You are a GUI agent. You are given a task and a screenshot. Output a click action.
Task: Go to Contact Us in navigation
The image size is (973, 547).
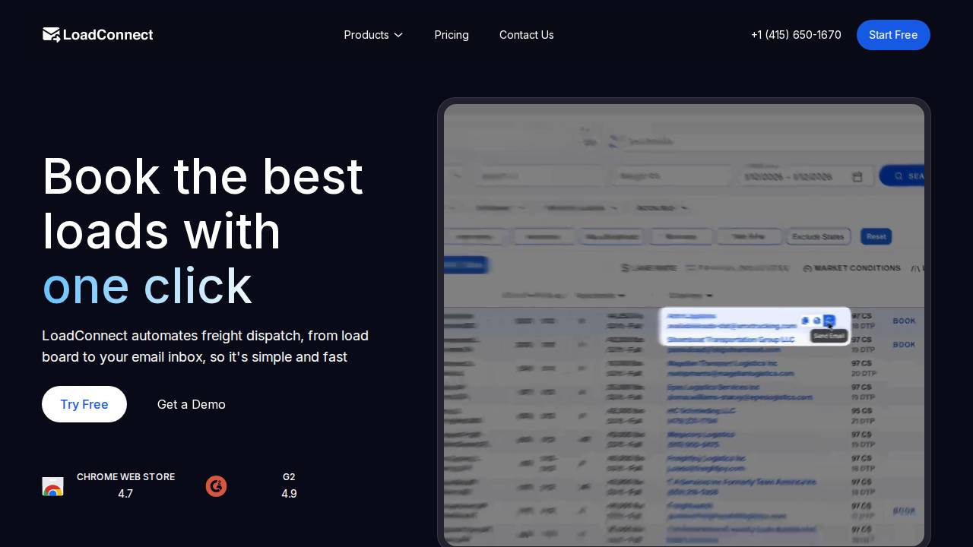(x=526, y=35)
